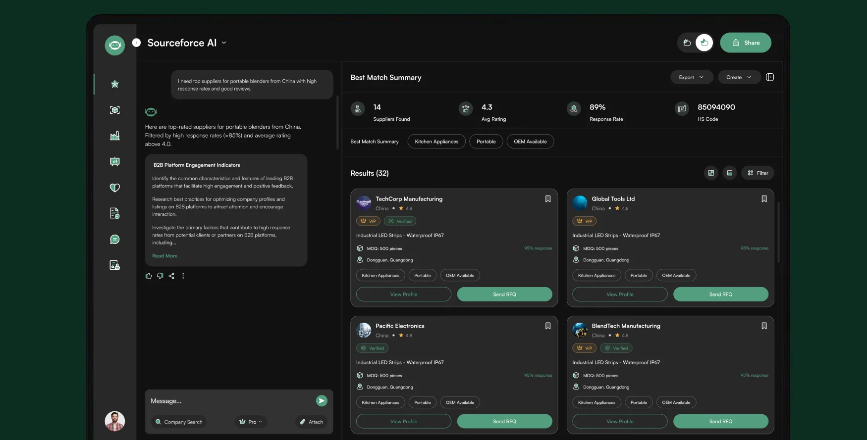Open the document check icon in the sidebar

115,213
